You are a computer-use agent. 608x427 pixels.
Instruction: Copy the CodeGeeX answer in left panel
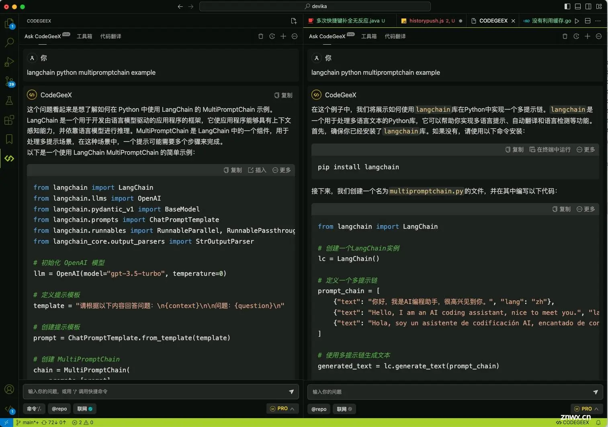(283, 95)
